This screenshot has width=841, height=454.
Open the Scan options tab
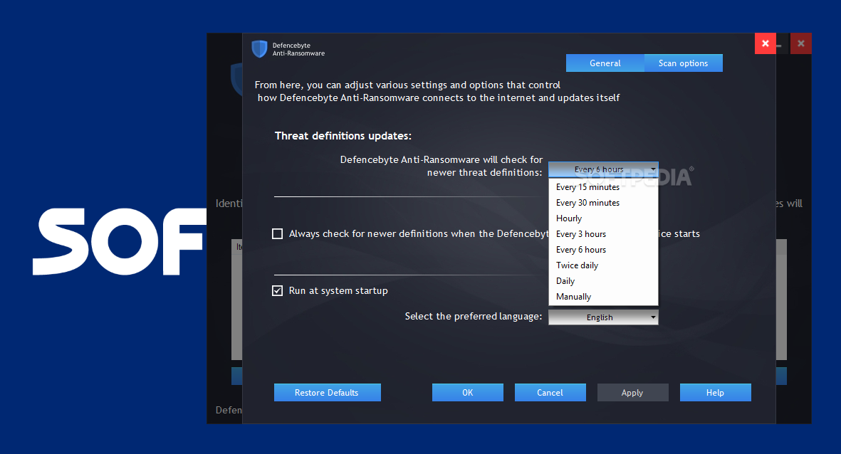(x=684, y=63)
